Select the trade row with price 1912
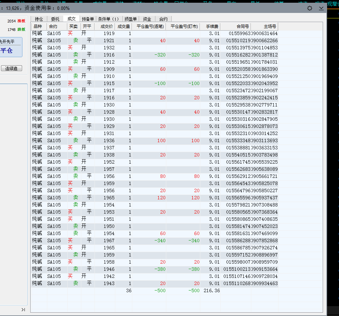This screenshot has width=339, height=316. (155, 62)
